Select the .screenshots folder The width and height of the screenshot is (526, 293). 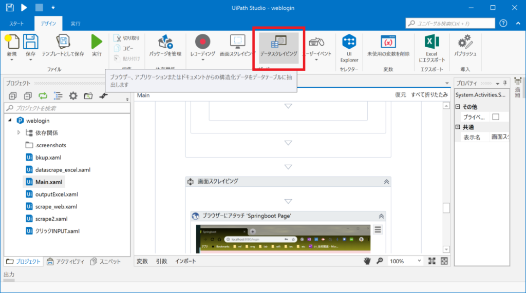(46, 145)
